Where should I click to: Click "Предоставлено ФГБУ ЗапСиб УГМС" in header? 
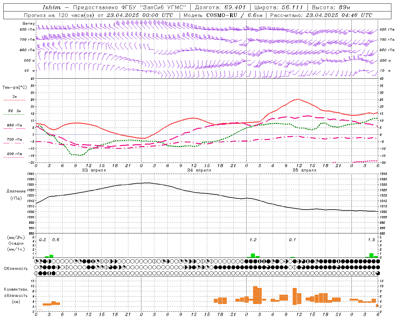tap(130, 7)
